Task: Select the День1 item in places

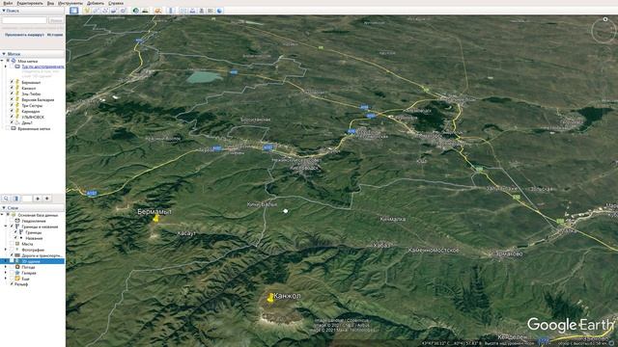Action: [x=27, y=122]
